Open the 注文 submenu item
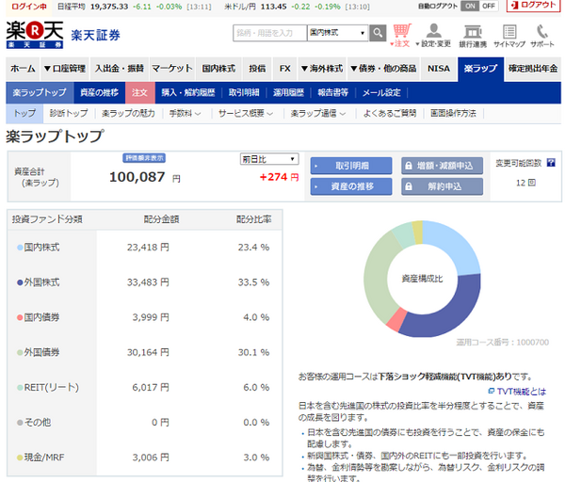The height and width of the screenshot is (482, 565). [139, 92]
